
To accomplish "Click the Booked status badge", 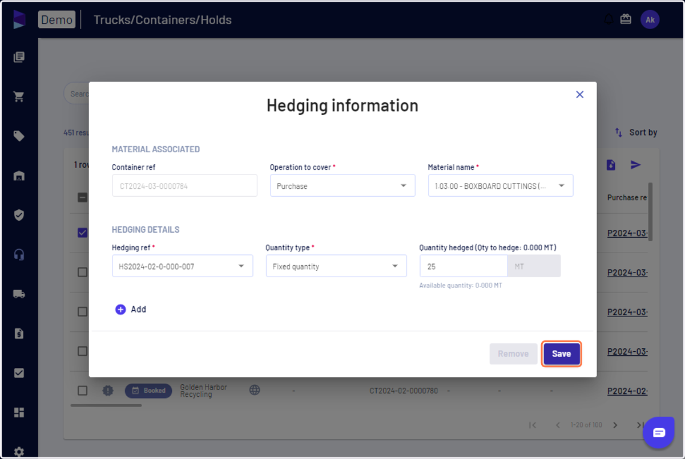I will [148, 391].
